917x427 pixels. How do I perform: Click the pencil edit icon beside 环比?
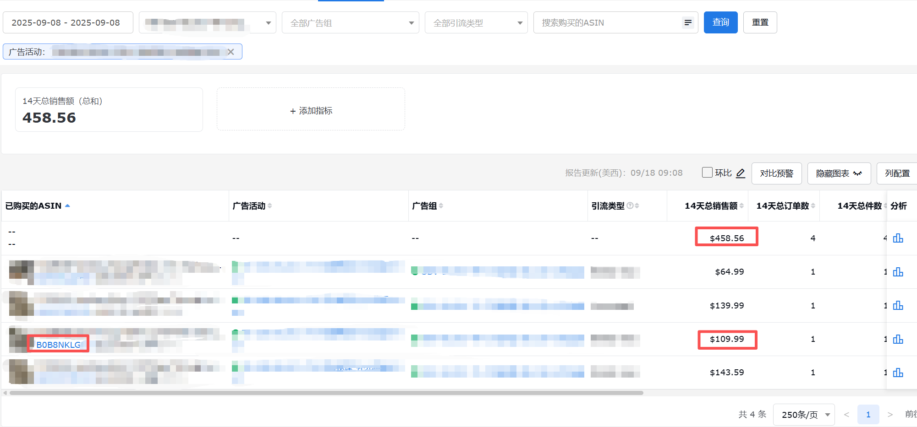(741, 173)
